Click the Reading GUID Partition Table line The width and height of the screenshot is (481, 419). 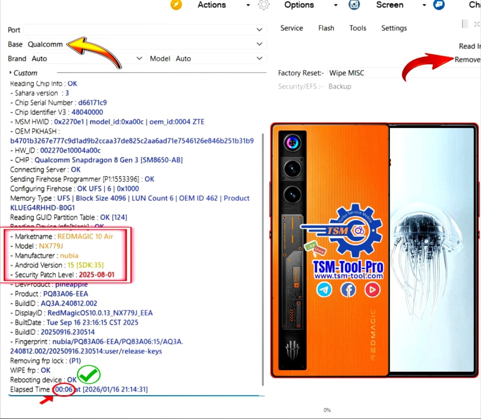(x=69, y=217)
